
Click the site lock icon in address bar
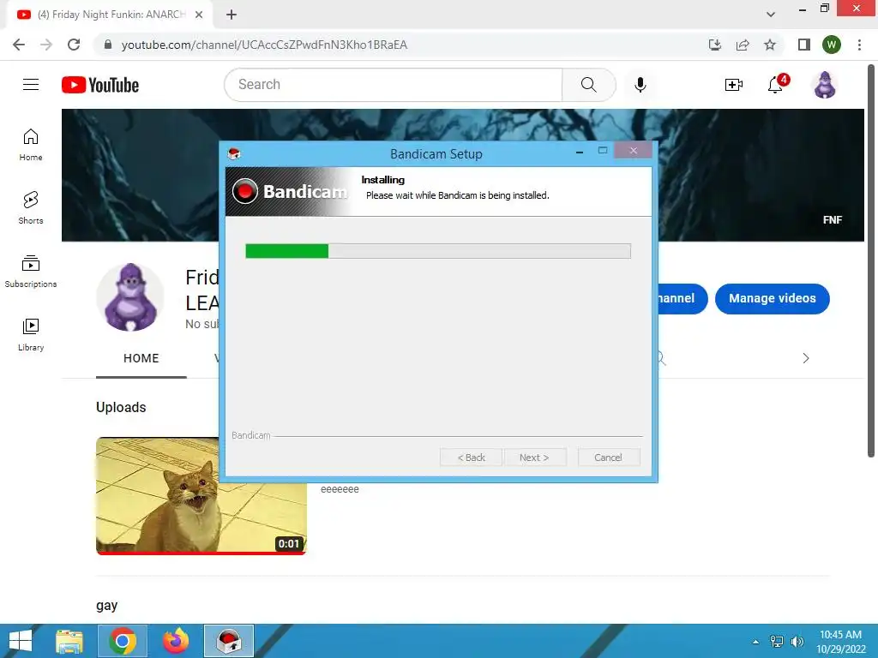(108, 45)
